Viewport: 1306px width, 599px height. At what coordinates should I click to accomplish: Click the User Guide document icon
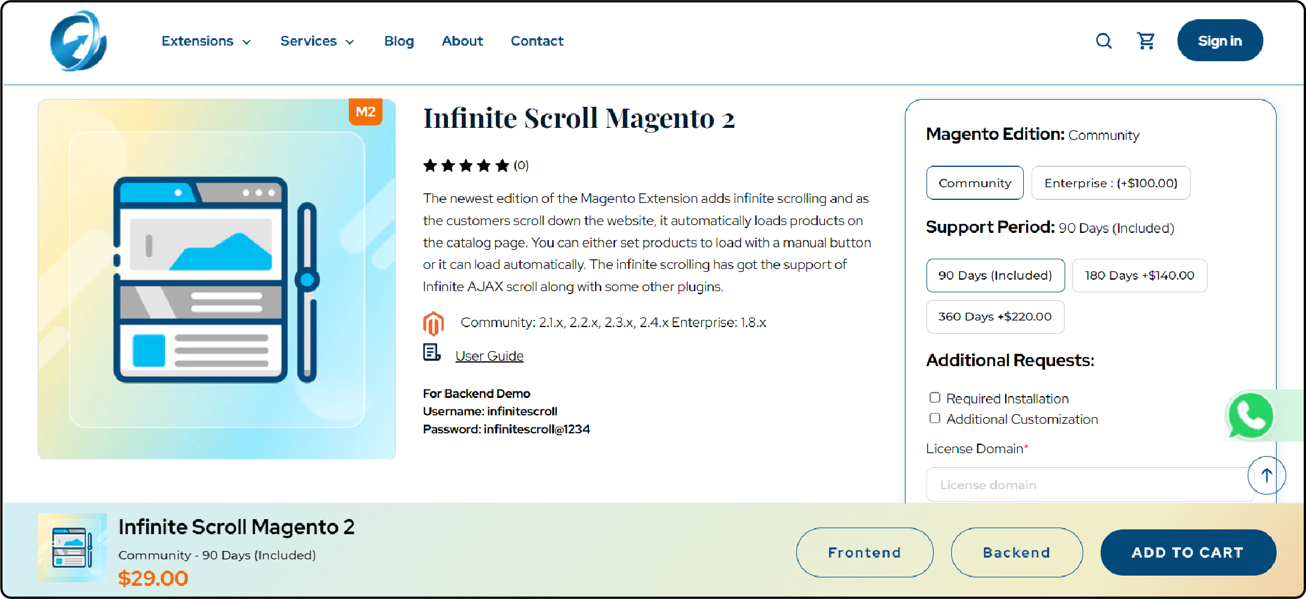[x=432, y=353]
